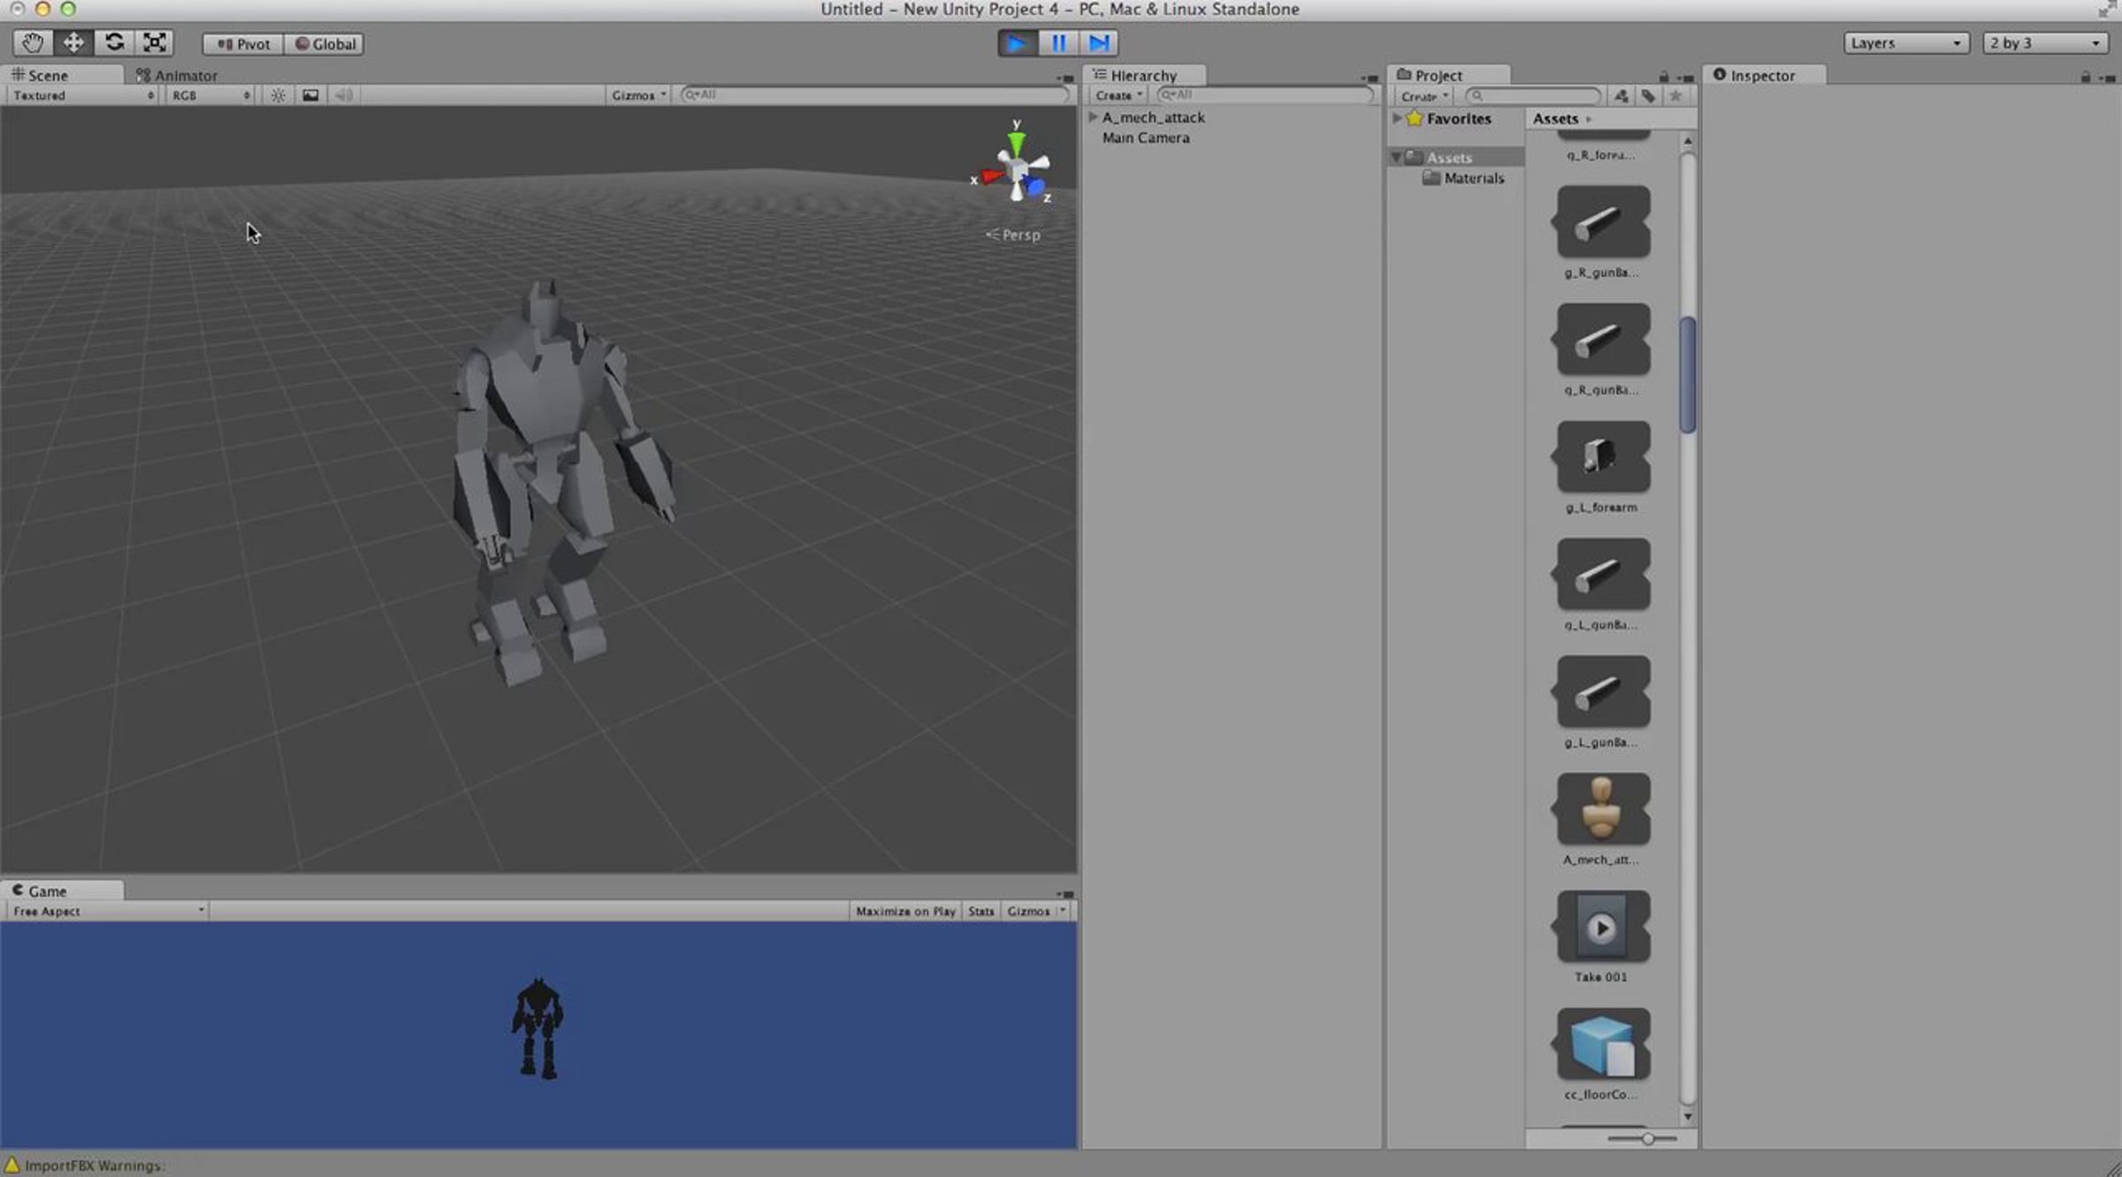2122x1177 pixels.
Task: Click Stats button in Game view
Action: [x=981, y=911]
